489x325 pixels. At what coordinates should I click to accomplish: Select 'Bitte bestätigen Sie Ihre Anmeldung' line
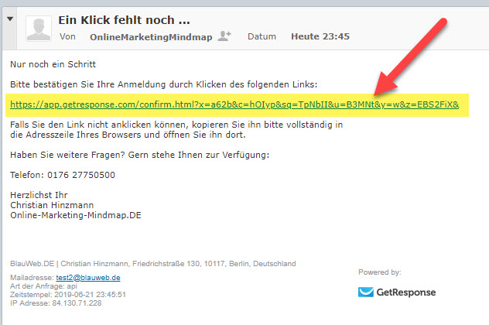tap(164, 84)
